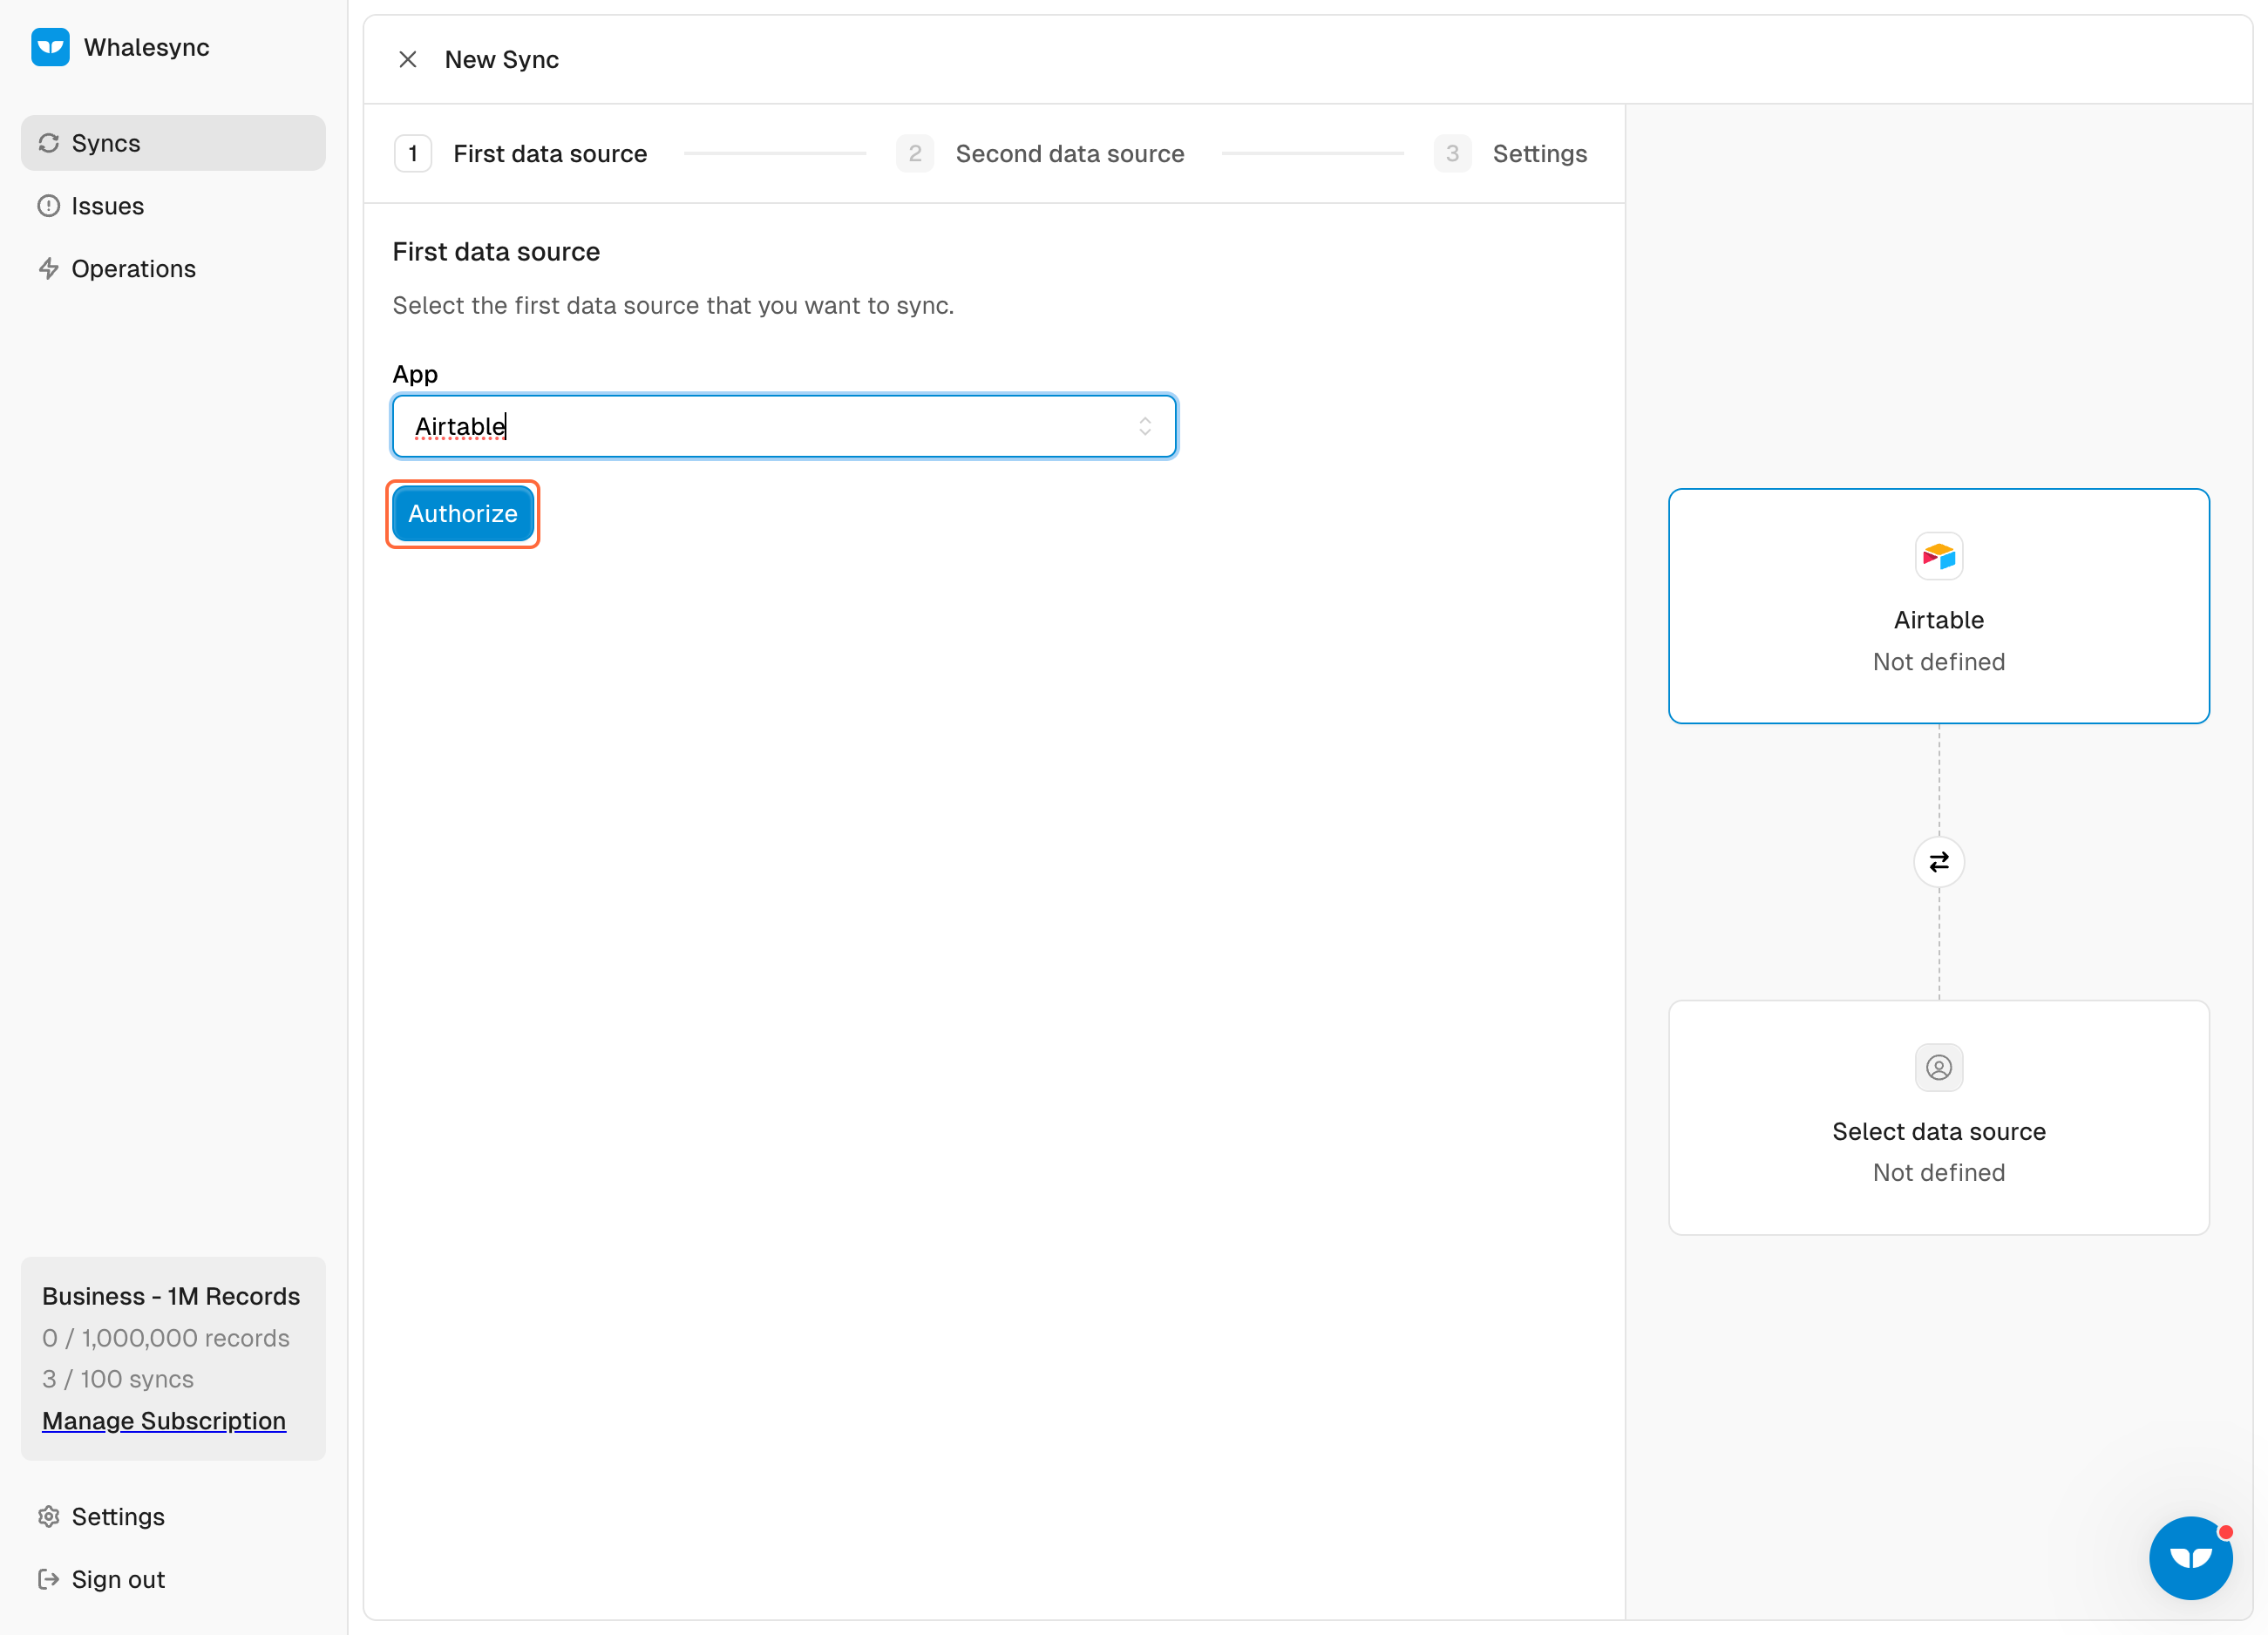
Task: Click the 'New Sync' dialog title
Action: [x=502, y=60]
